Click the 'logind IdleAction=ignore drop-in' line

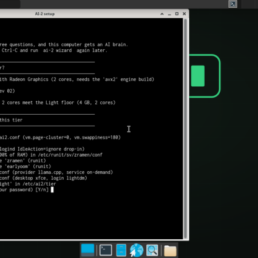42,149
